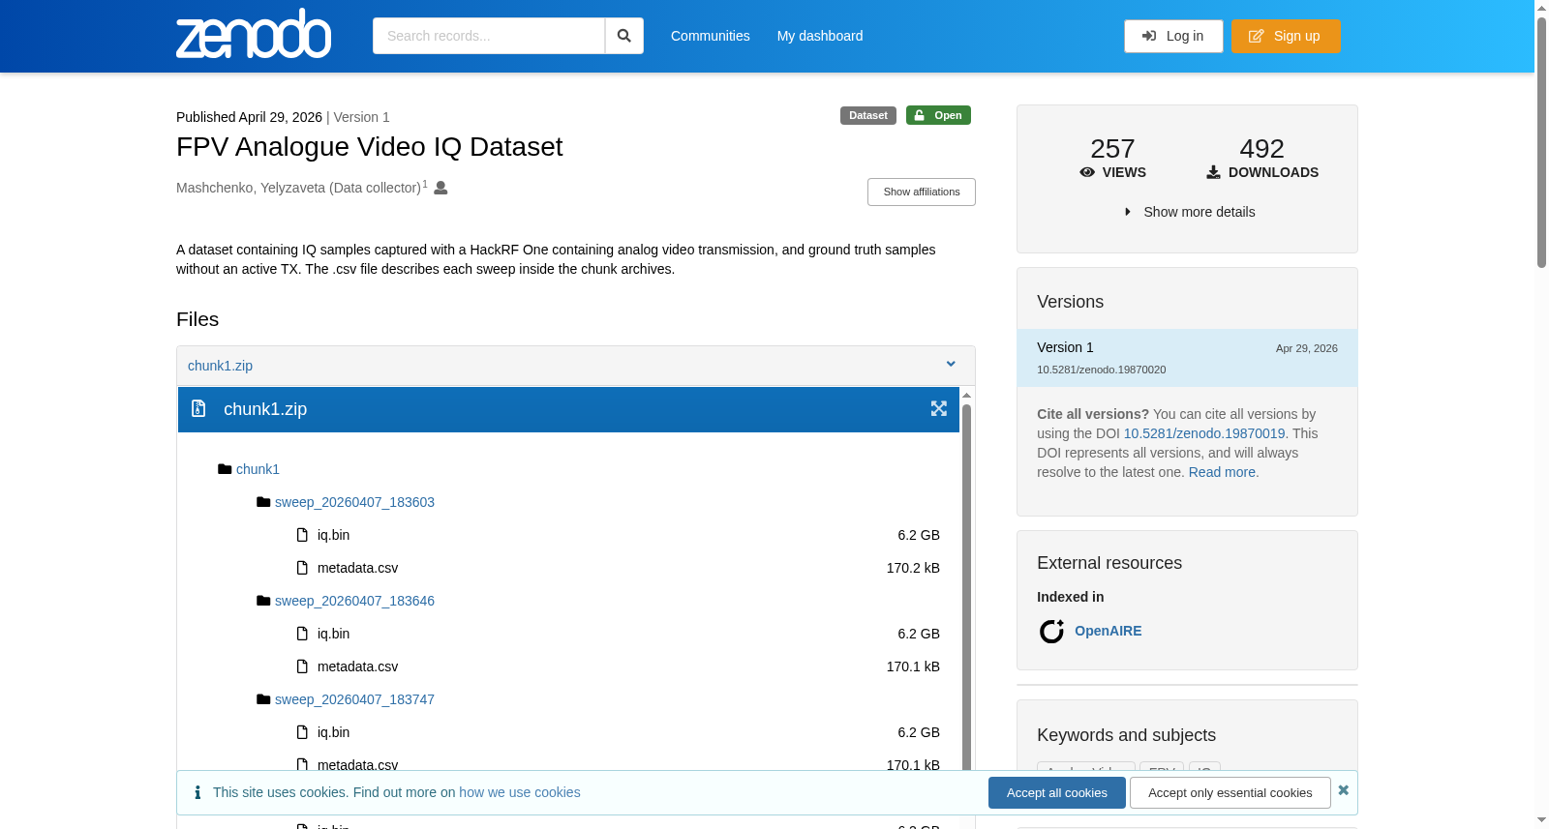1549x829 pixels.
Task: Click the OpenAIRE logo icon
Action: click(x=1051, y=632)
